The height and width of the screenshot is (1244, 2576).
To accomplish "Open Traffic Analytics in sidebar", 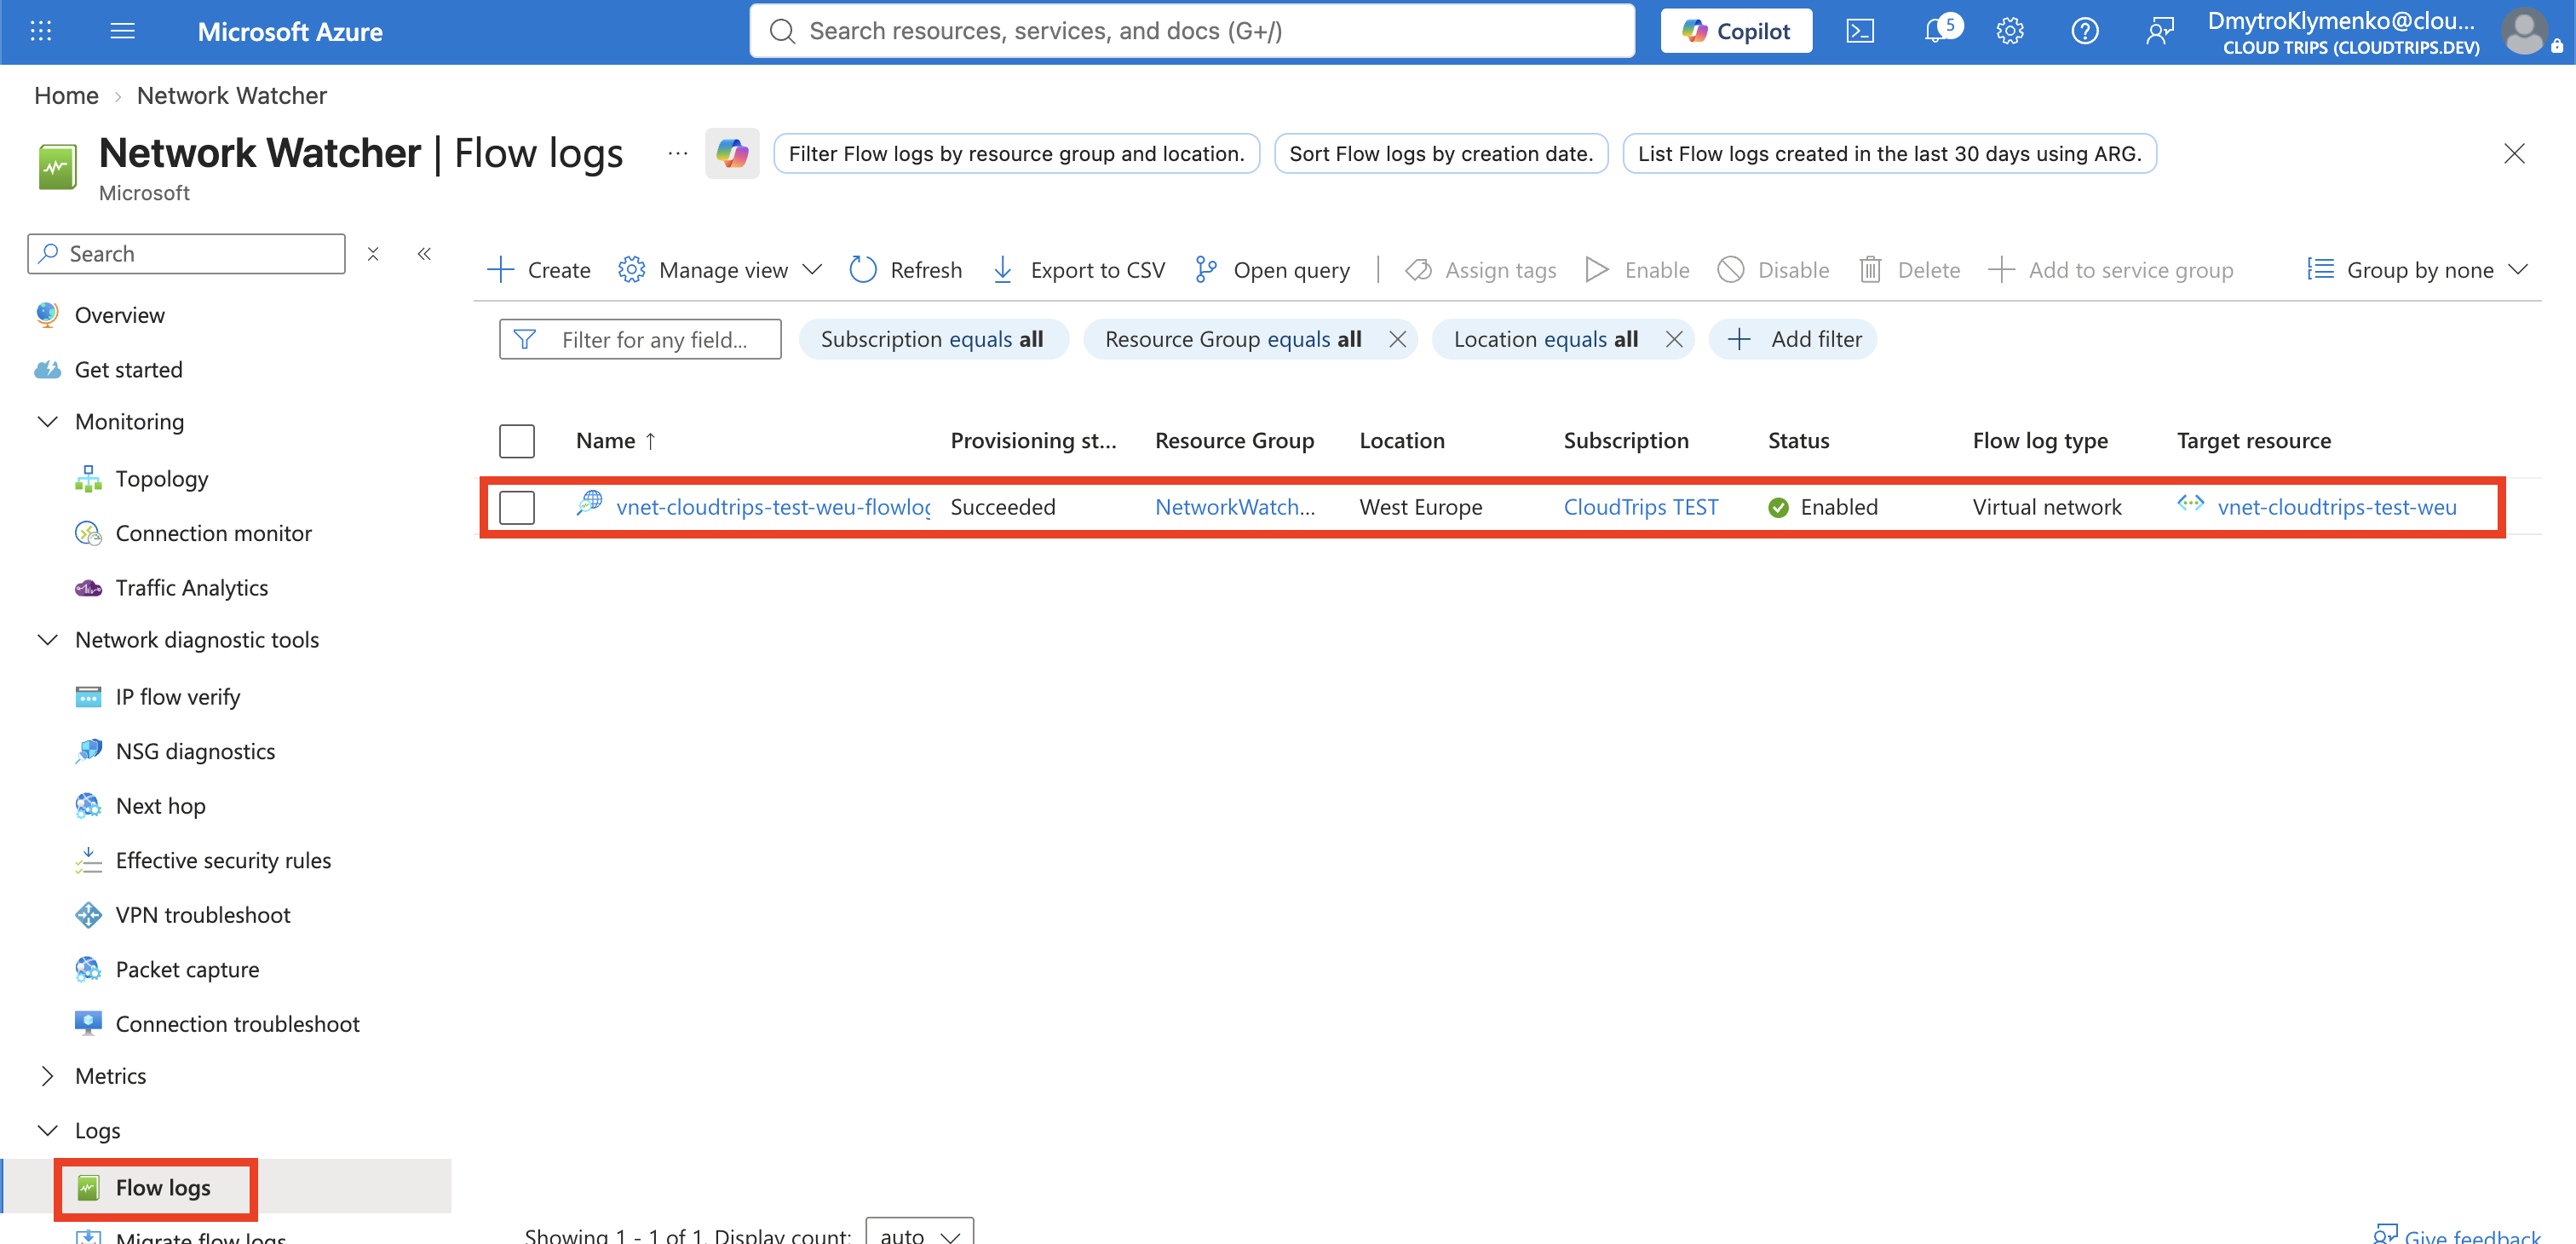I will 191,588.
